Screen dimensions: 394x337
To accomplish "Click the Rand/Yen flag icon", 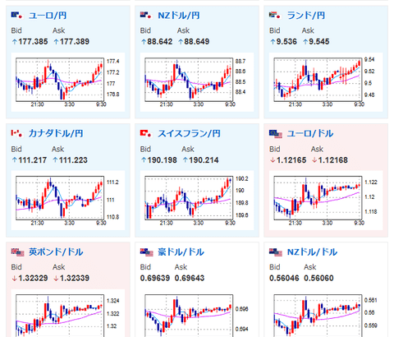I will click(x=275, y=15).
